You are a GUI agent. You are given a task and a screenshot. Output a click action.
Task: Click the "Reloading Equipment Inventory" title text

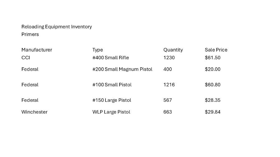click(57, 27)
